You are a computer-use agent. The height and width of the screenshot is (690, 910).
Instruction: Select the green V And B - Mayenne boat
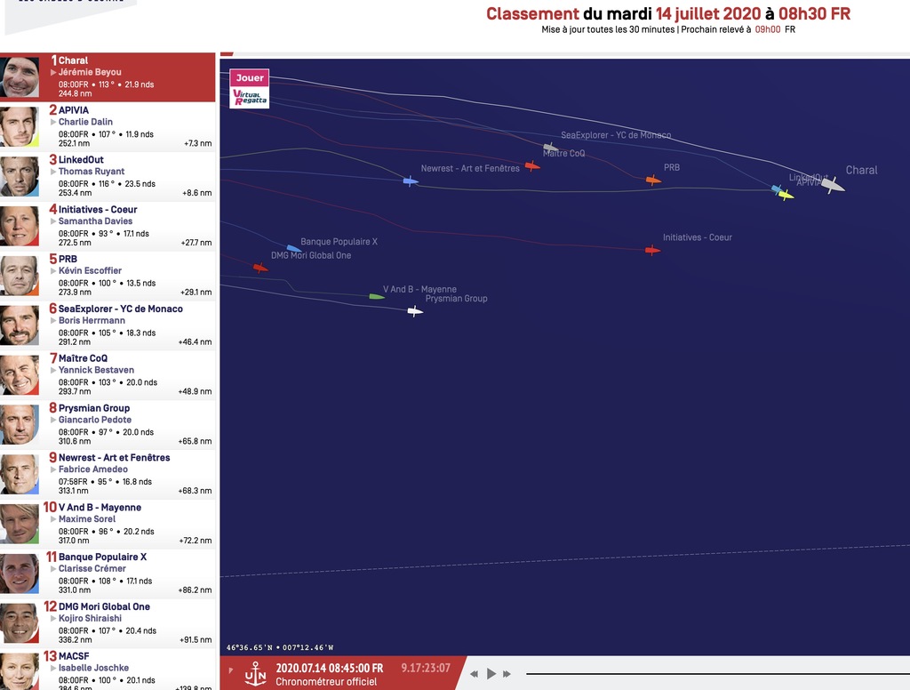click(377, 297)
